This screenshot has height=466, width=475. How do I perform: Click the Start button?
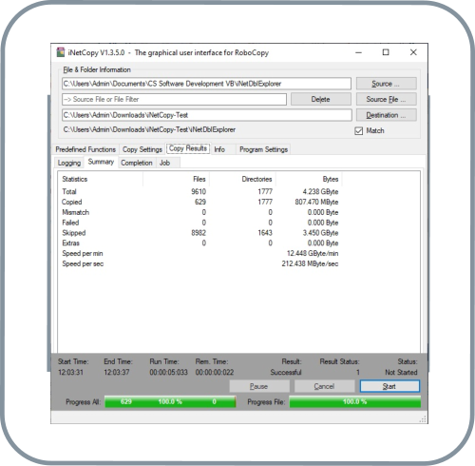click(x=389, y=386)
